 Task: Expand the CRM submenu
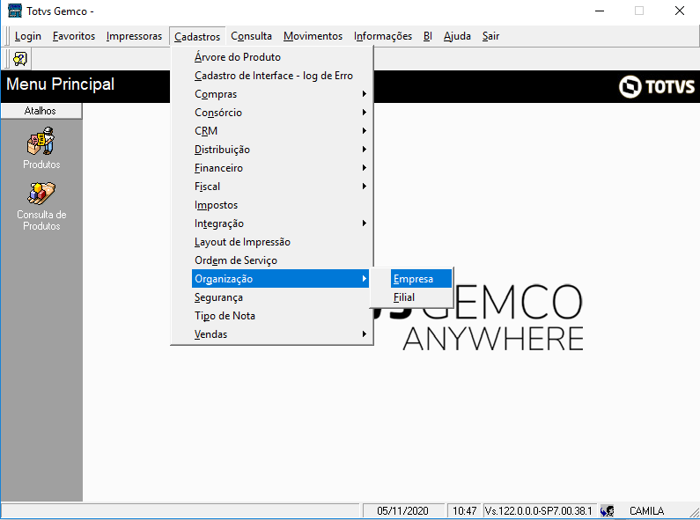click(x=281, y=131)
